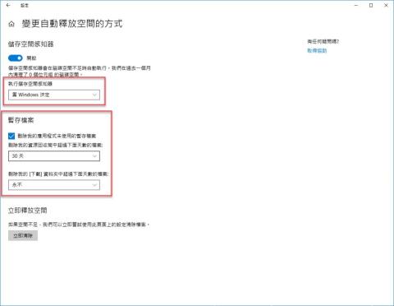
Task: Open the 永不 Downloads folder dropdown
Action: [x=54, y=185]
